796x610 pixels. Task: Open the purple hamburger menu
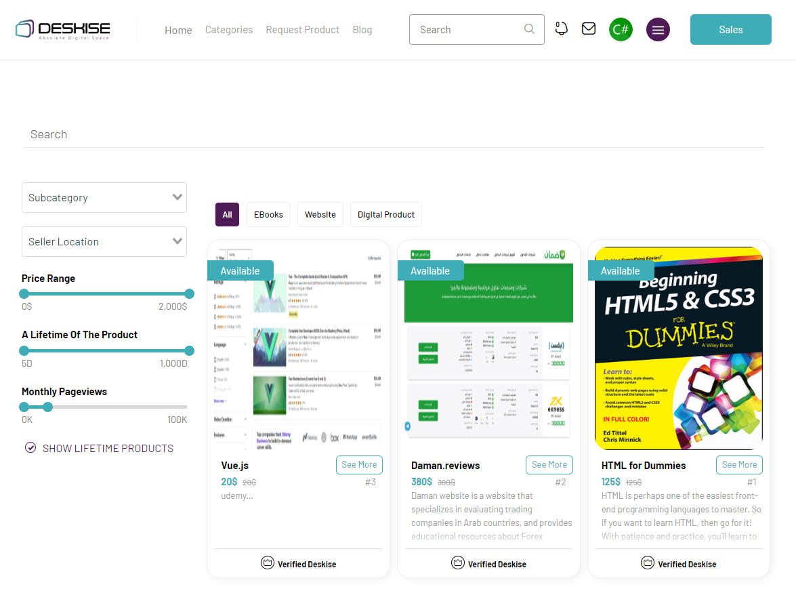(x=658, y=30)
